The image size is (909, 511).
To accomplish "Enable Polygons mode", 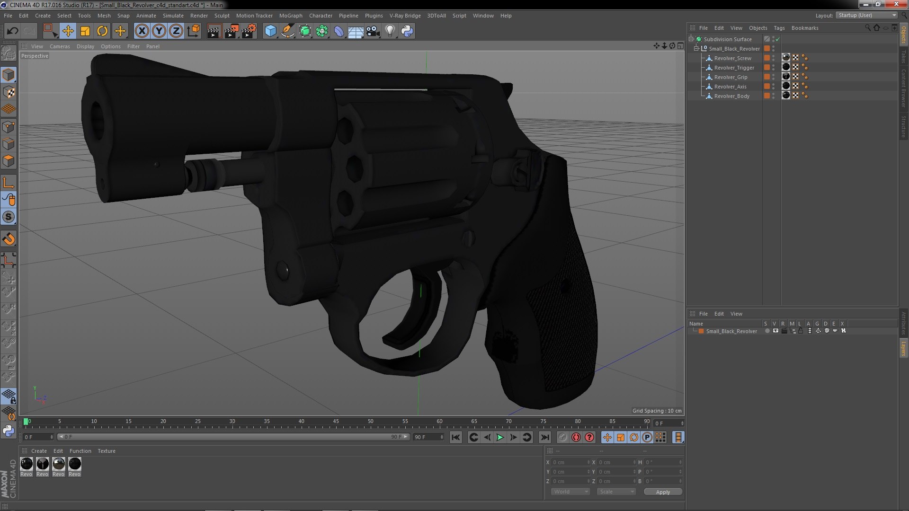I will point(9,161).
